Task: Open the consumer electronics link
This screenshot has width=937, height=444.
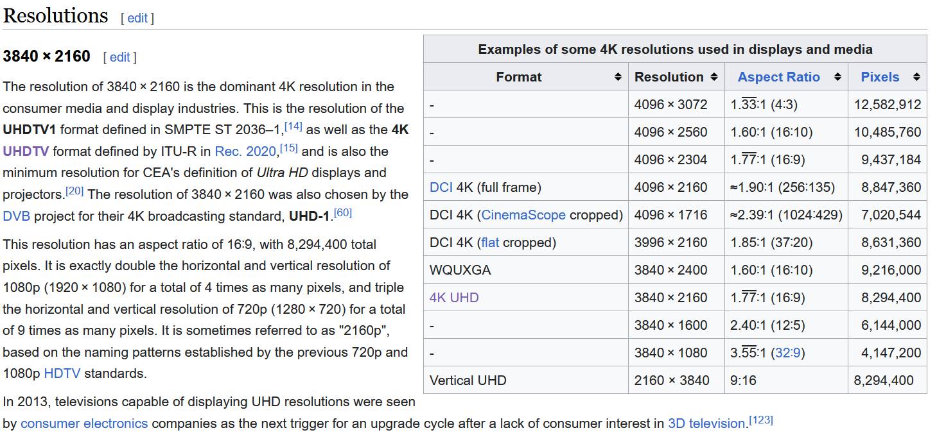Action: tap(84, 423)
